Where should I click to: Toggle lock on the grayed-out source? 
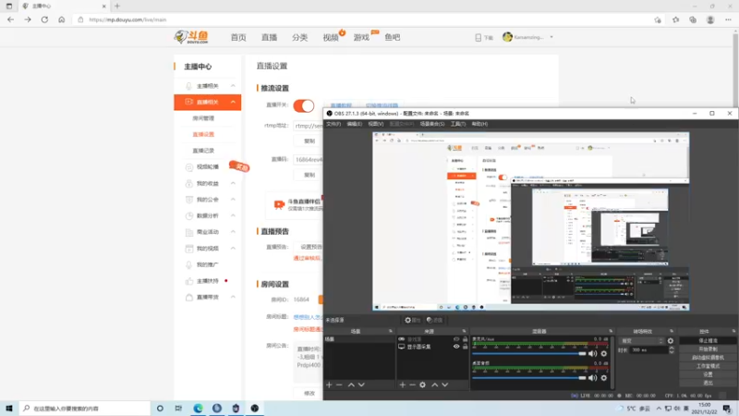click(466, 339)
